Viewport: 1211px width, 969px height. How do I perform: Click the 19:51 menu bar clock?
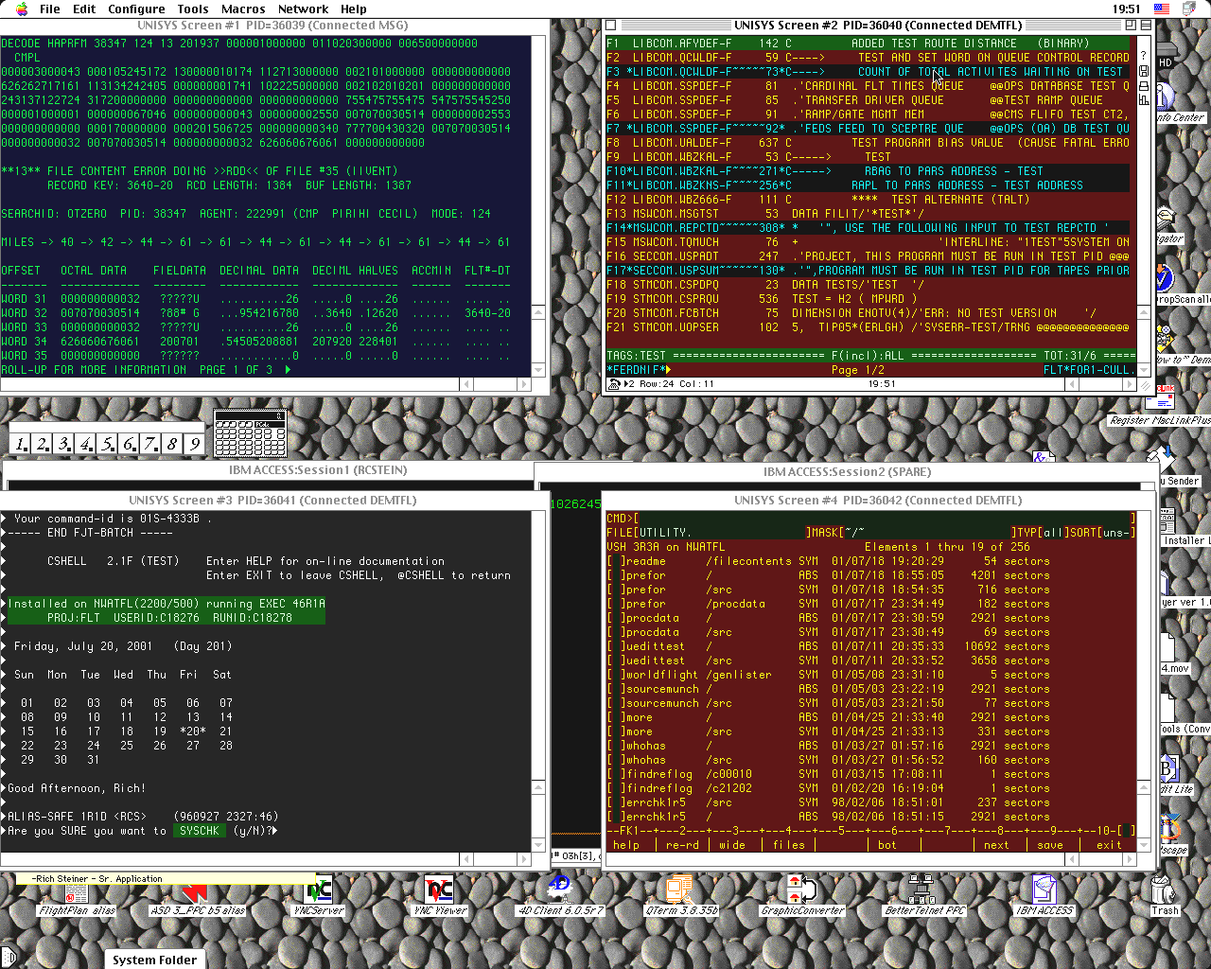point(1126,9)
